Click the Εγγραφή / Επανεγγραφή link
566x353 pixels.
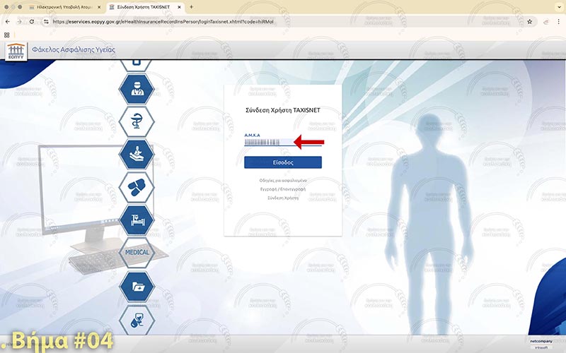(282, 189)
